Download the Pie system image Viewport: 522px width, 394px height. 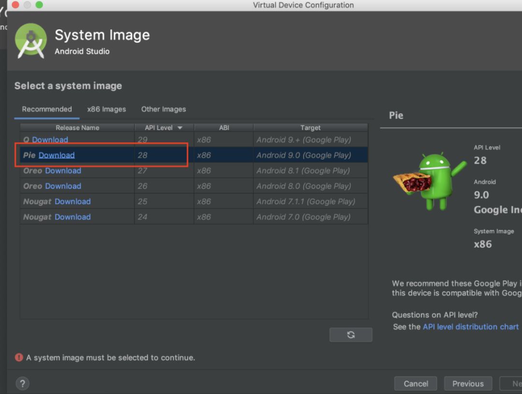point(57,155)
